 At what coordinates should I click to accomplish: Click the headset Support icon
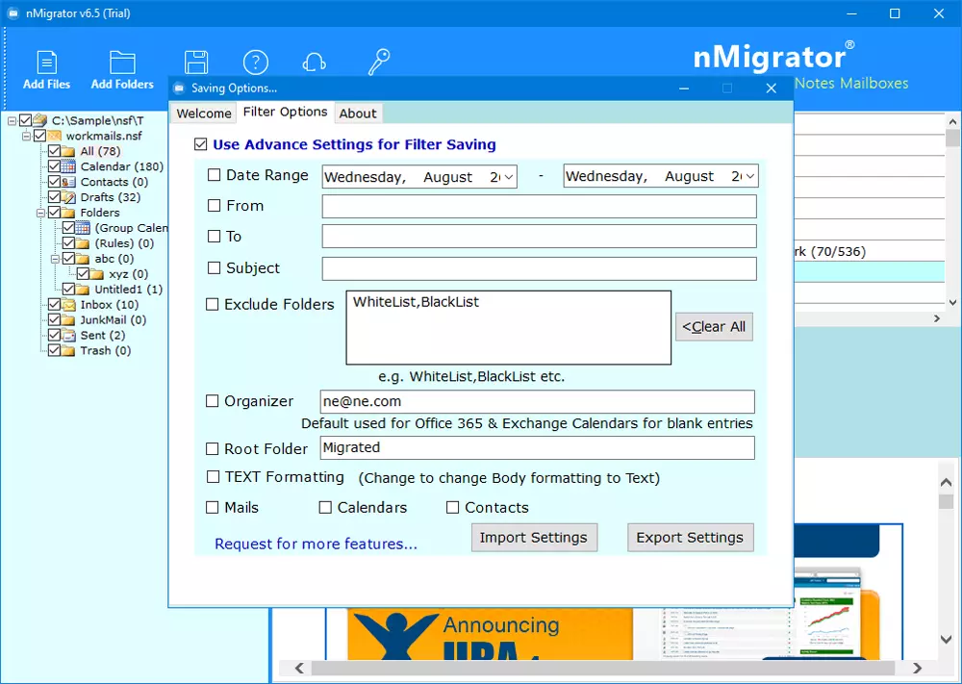pos(315,62)
